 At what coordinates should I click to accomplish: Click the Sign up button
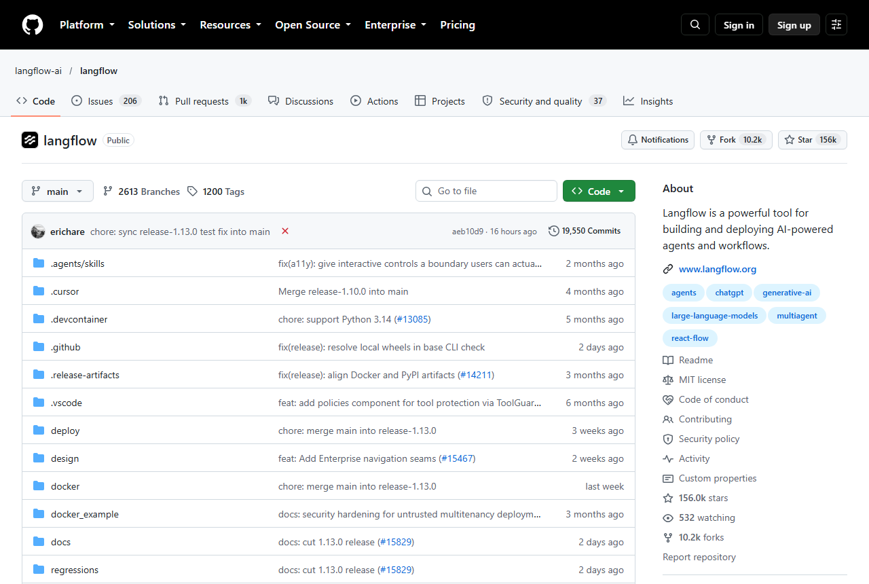tap(794, 25)
